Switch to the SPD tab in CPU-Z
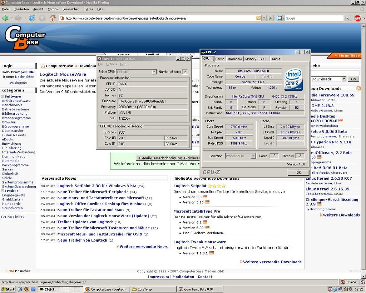 pos(263,59)
